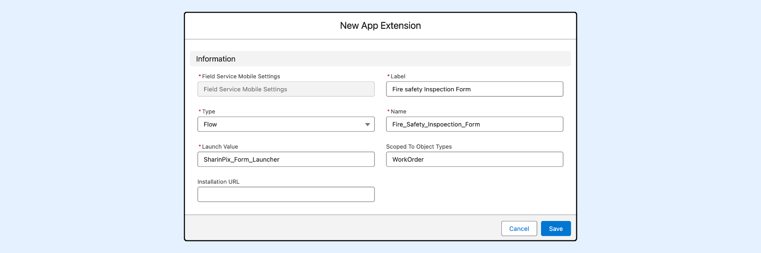Viewport: 761px width, 253px height.
Task: Focus the Label field with Fire safety text
Action: (x=474, y=89)
